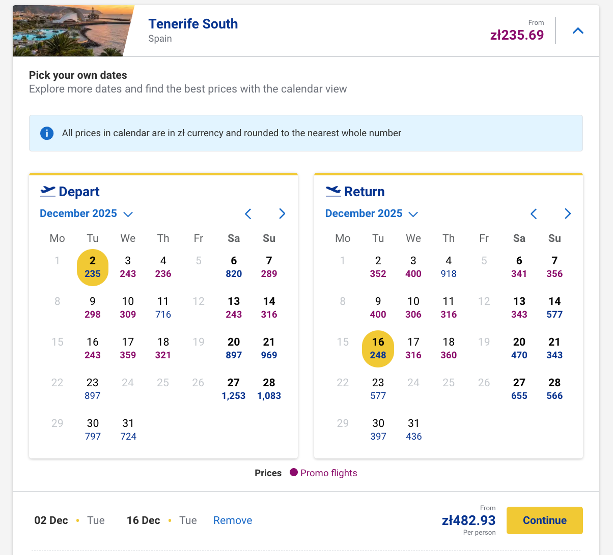Select return on December 30 for 397
613x555 pixels.
[378, 430]
